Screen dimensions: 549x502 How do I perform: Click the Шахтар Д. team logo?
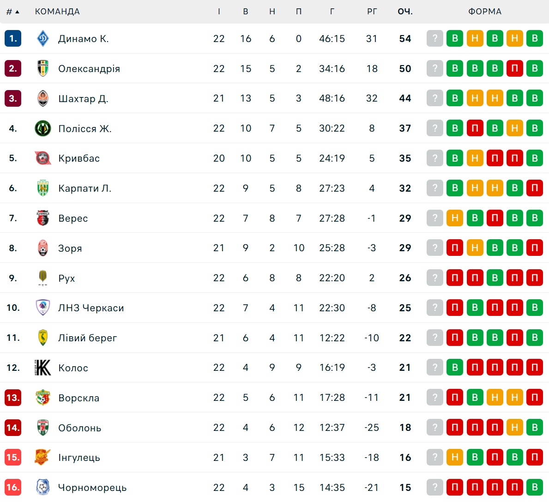[43, 98]
